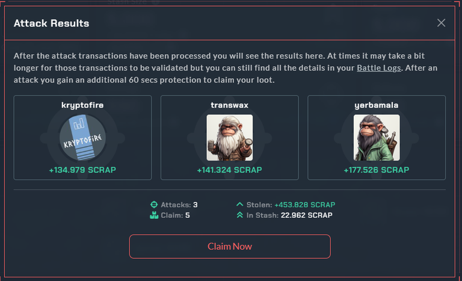This screenshot has height=281, width=462.
Task: Select the yerbamala monkey avatar
Action: 377,137
